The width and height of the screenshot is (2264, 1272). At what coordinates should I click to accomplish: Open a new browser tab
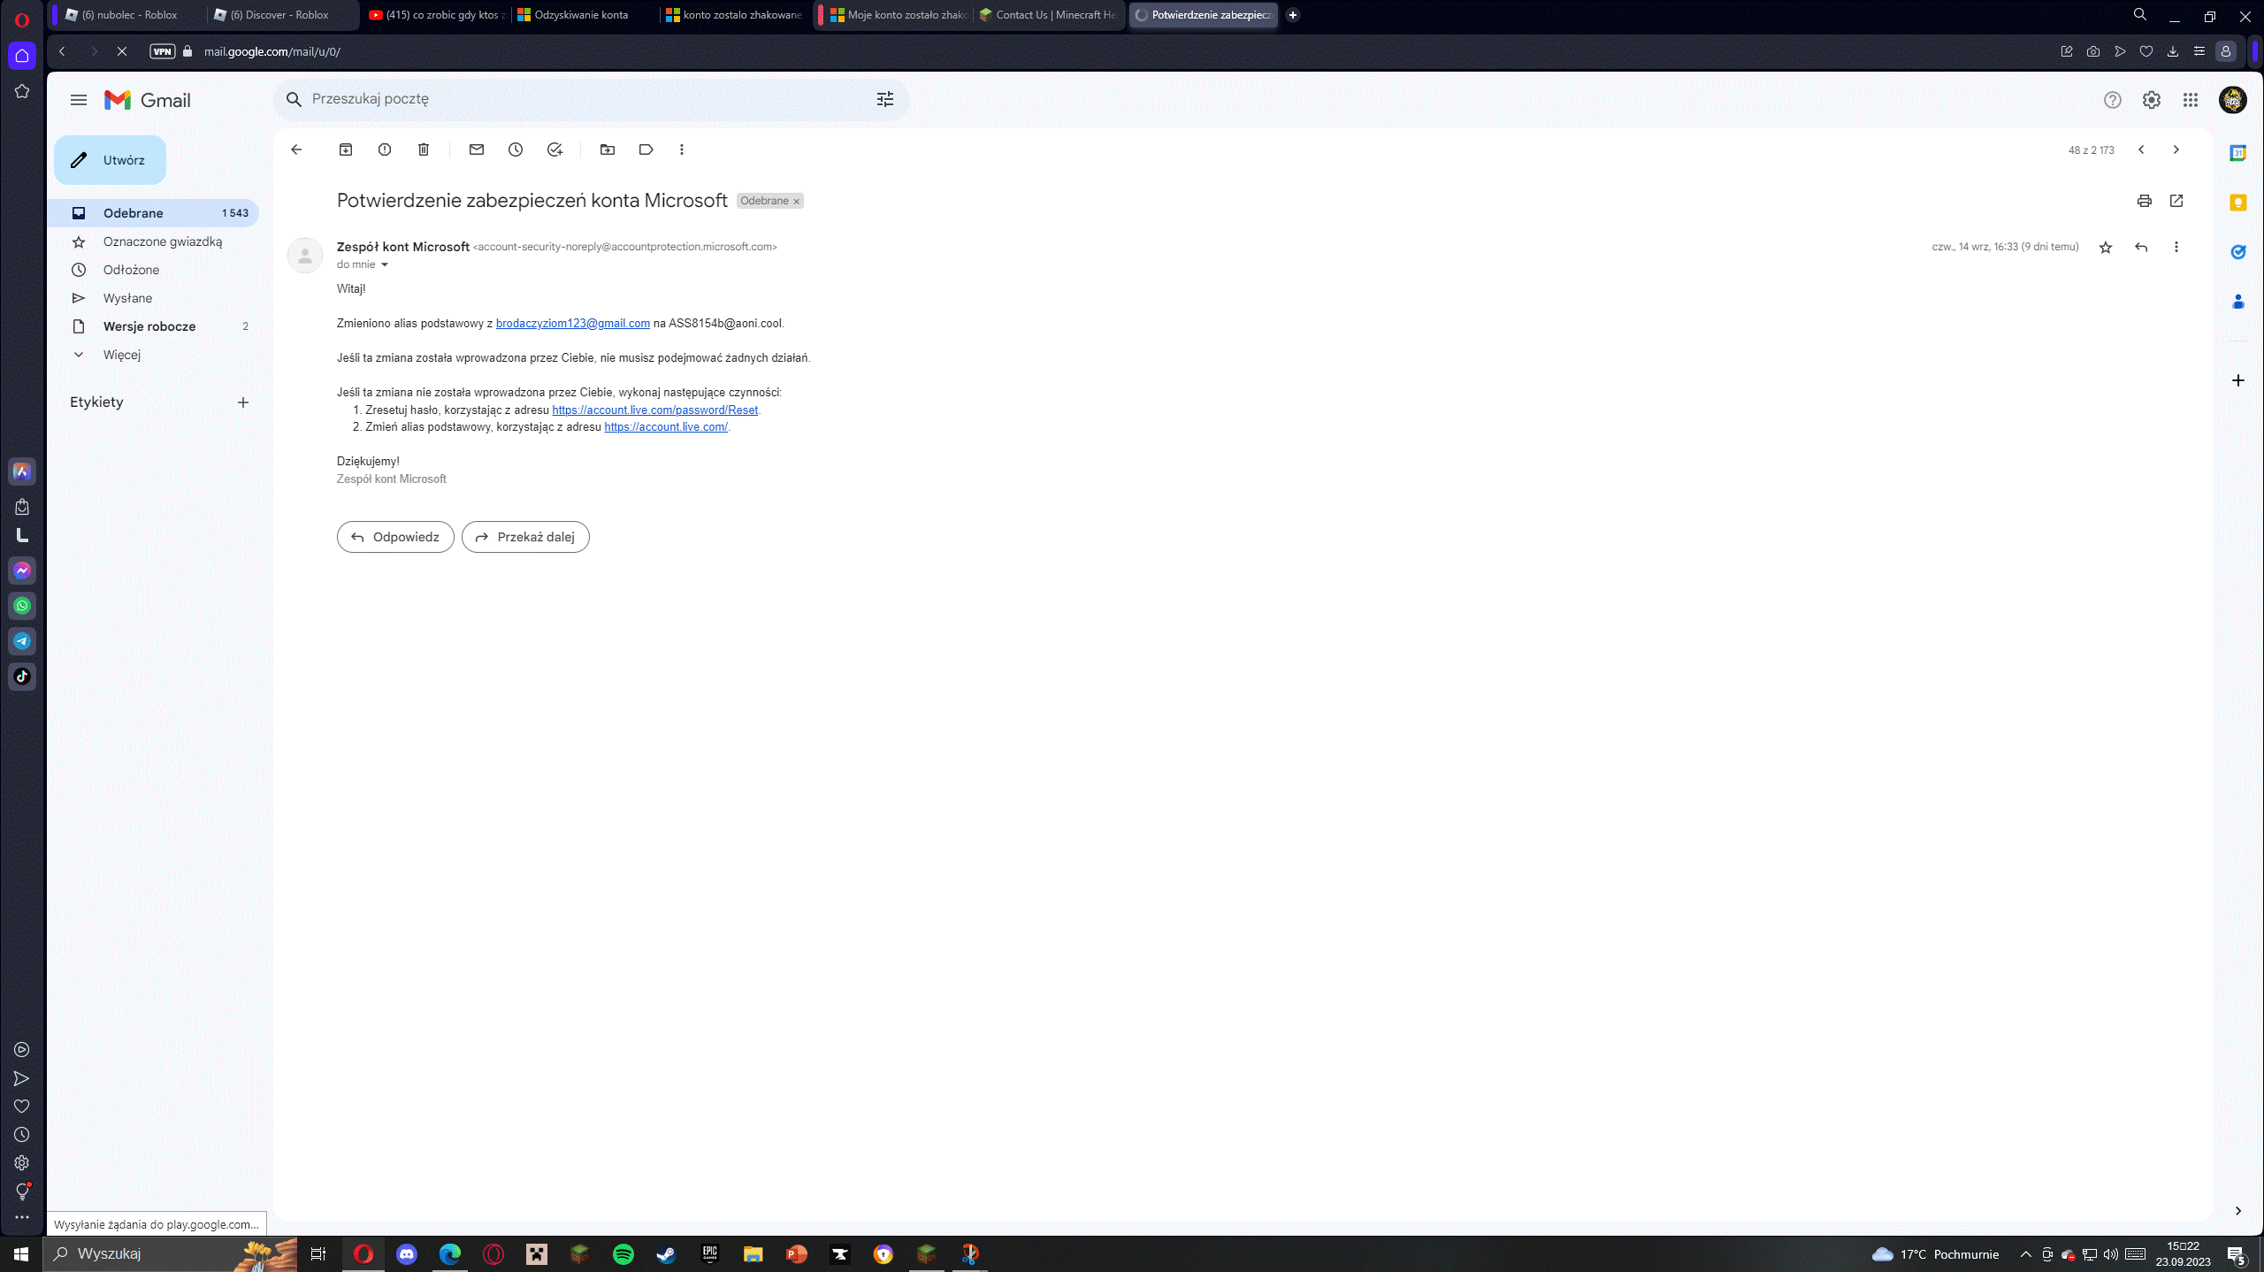pos(1293,15)
